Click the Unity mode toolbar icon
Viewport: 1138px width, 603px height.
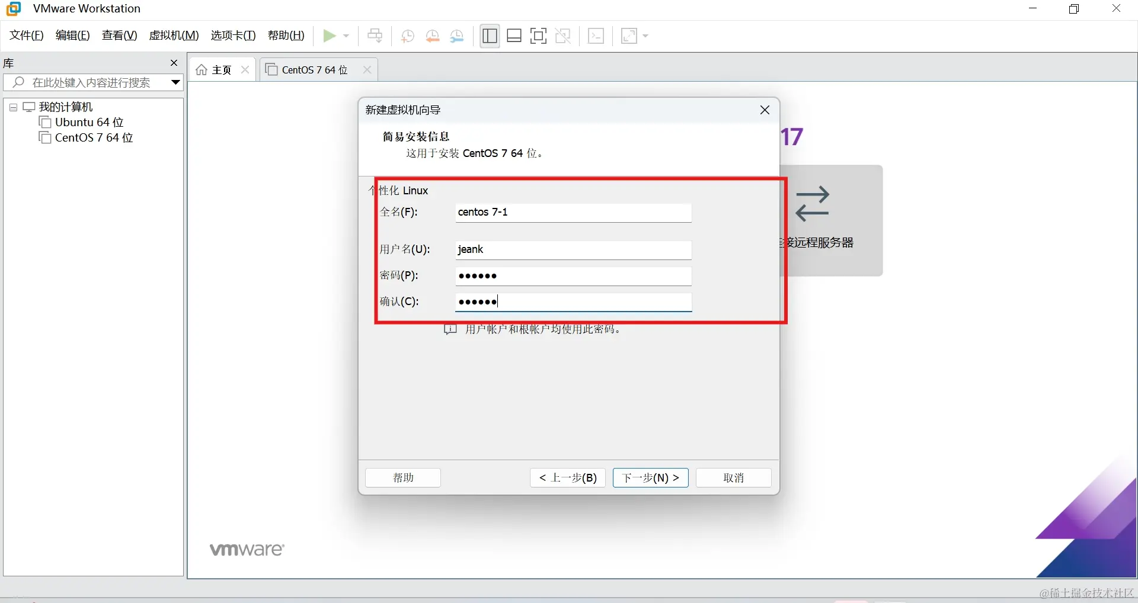click(563, 36)
